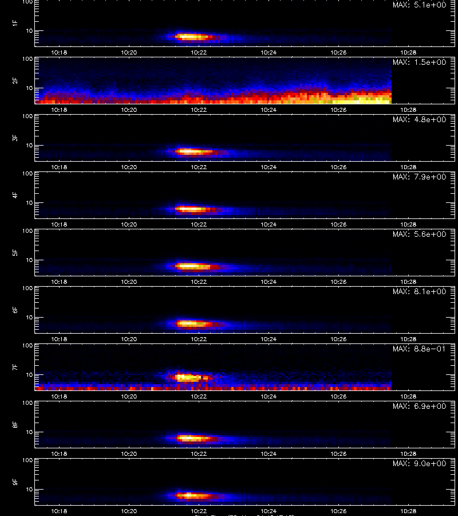
Task: Click the MAX: 1.5e+00 label in panel 2F
Action: [x=419, y=62]
